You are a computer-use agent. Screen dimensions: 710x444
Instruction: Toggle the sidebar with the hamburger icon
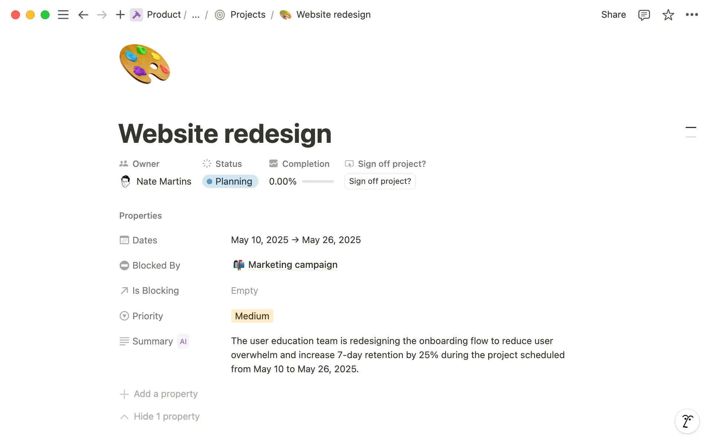point(63,15)
